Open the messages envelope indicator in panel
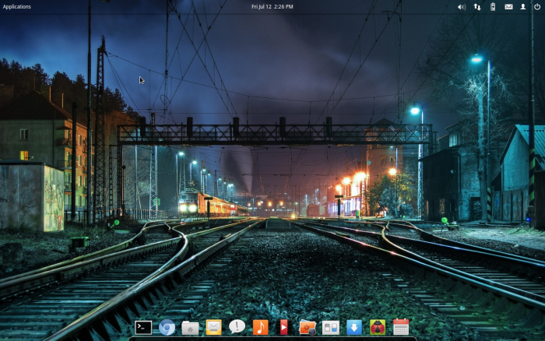 point(508,6)
